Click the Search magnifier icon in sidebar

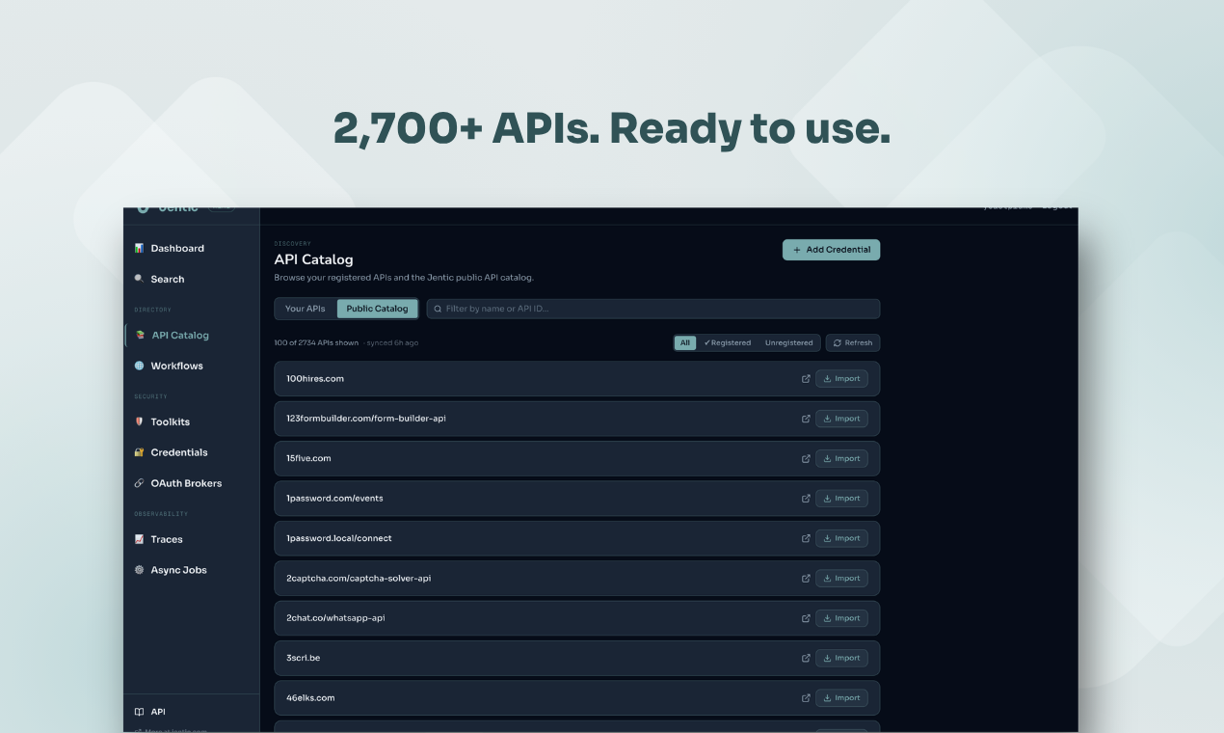point(139,279)
